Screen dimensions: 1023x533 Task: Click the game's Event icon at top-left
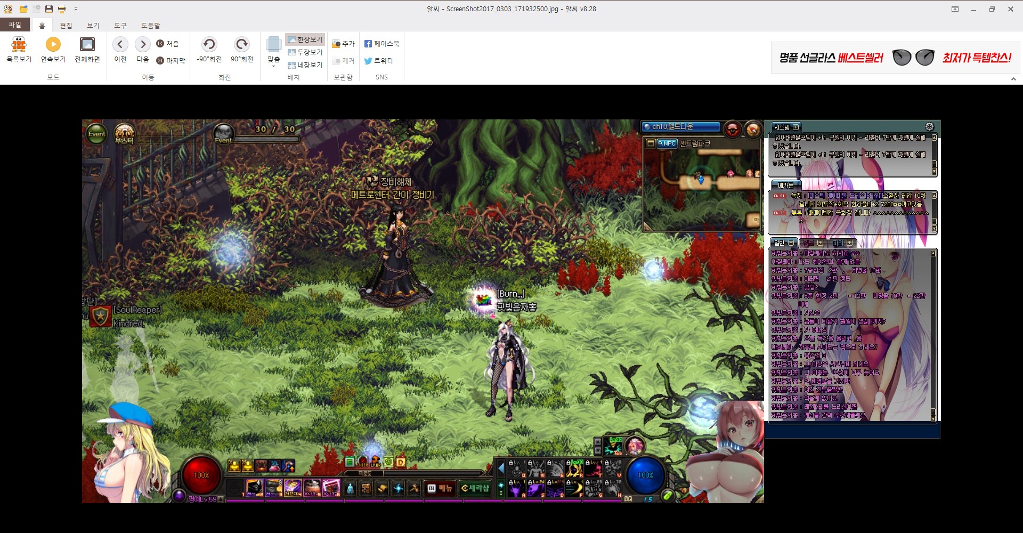click(96, 134)
